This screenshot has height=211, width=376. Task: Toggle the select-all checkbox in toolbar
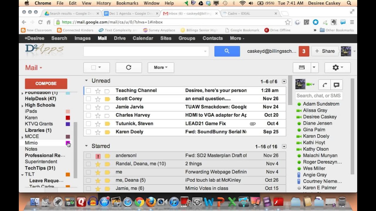[x=93, y=67]
